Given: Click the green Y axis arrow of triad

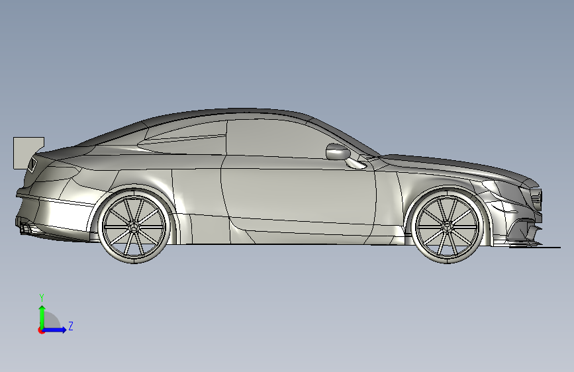Looking at the screenshot, I should 42,317.
